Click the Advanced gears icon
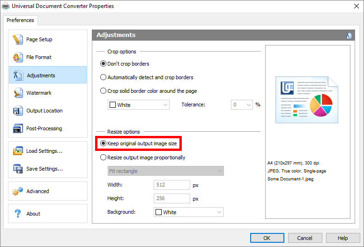364x247 pixels. [x=18, y=192]
